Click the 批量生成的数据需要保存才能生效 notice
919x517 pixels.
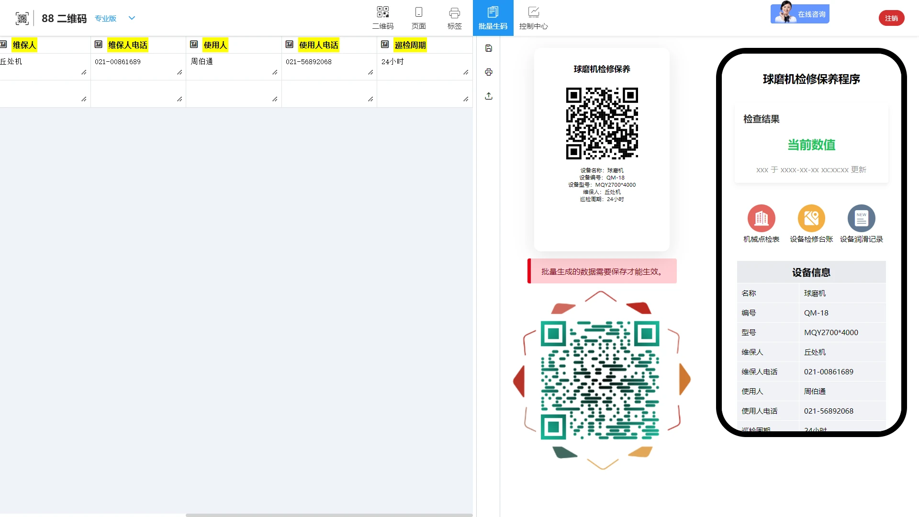[602, 271]
